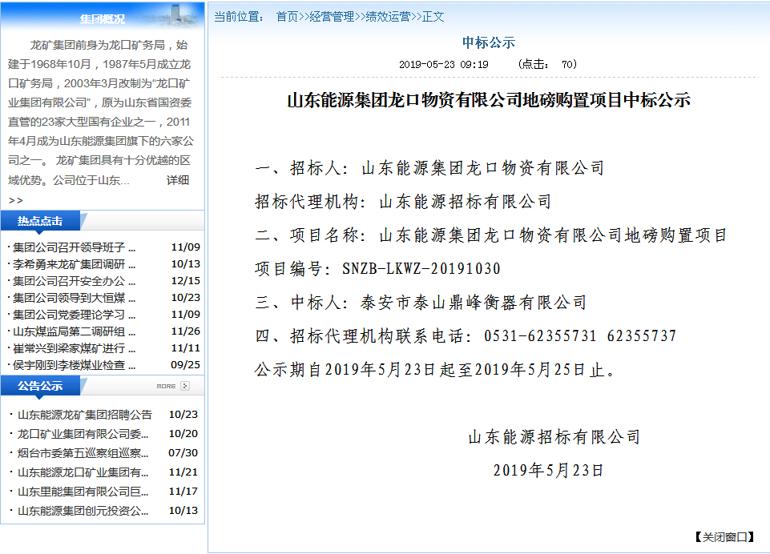Open news item 山东煤监局第二调研组
Screen dimensions: 770x554
[75, 331]
